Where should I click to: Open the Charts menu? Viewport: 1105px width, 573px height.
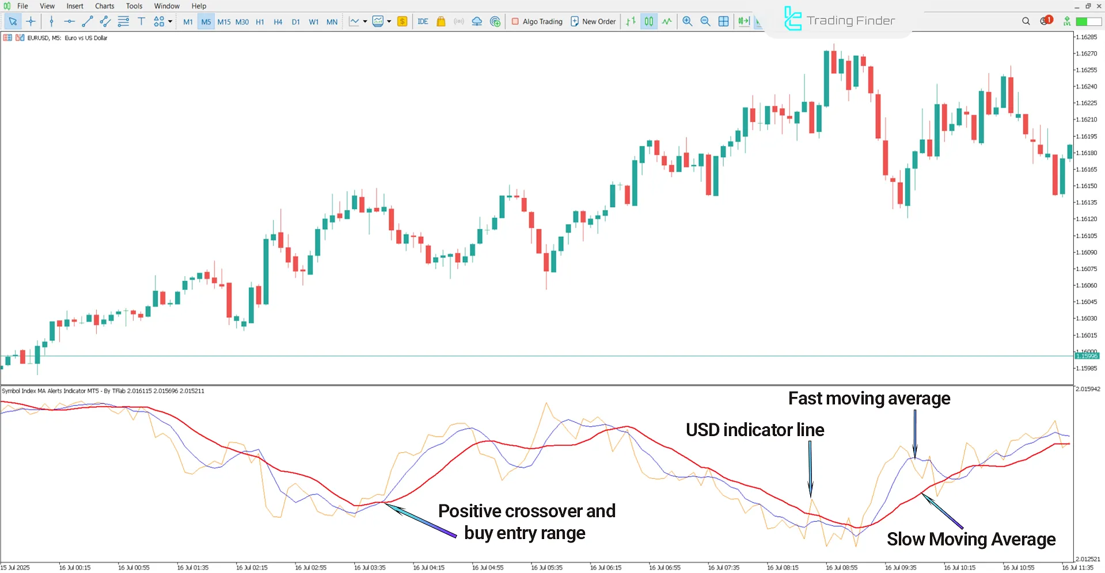tap(104, 6)
